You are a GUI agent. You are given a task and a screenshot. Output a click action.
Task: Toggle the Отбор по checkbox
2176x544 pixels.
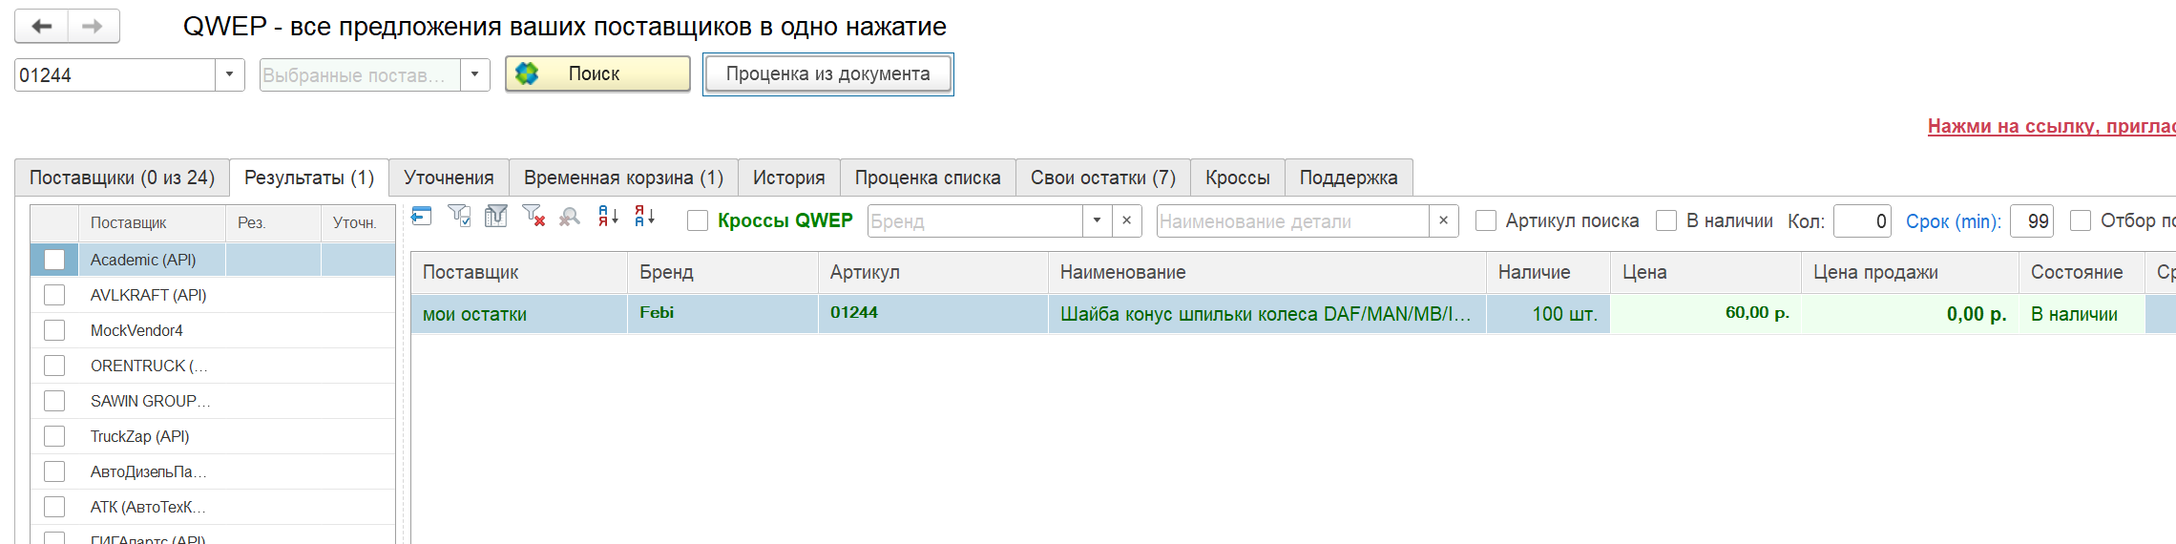pyautogui.click(x=2081, y=220)
